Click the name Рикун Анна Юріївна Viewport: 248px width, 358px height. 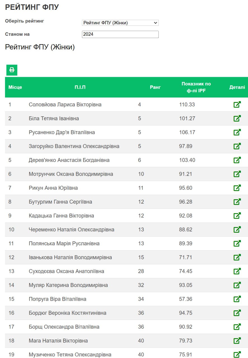pyautogui.click(x=53, y=188)
